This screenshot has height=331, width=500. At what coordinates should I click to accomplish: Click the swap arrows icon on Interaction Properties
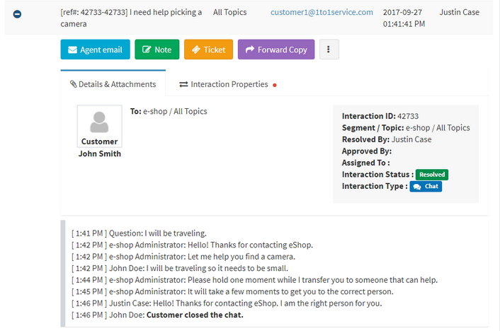click(x=183, y=84)
